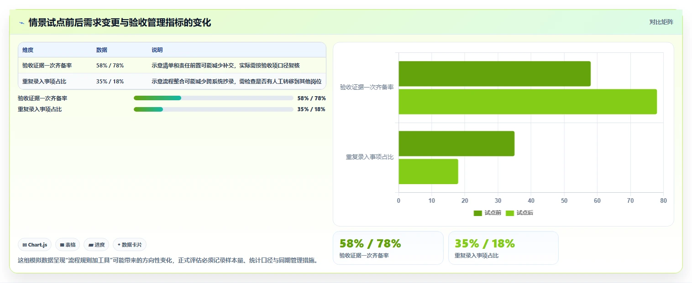Image resolution: width=692 pixels, height=283 pixels.
Task: Click the chart y-axis label 验收证据一次齐备率
Action: pos(367,87)
